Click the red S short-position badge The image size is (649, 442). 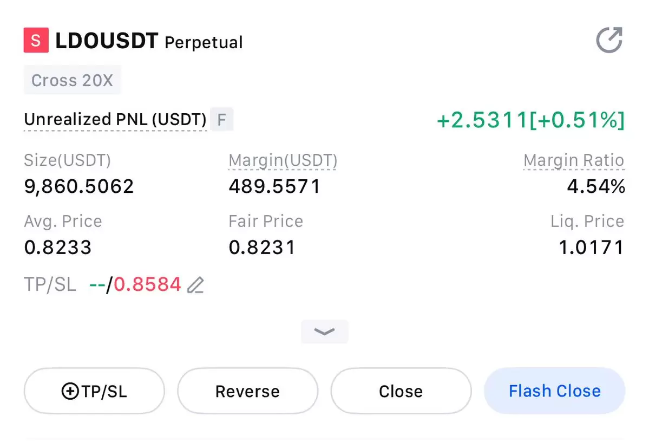tap(36, 40)
